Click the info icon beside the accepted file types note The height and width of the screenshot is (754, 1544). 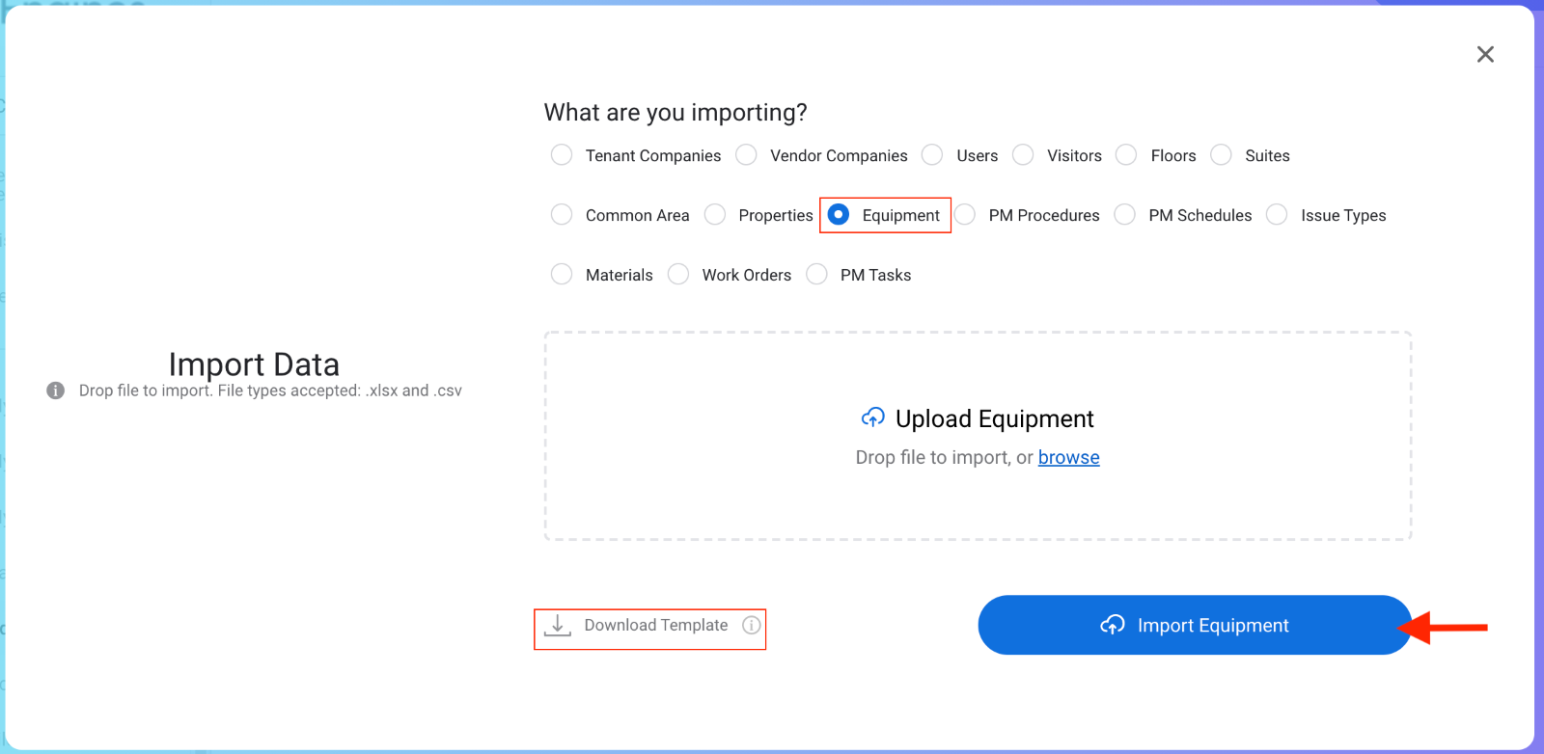click(56, 390)
